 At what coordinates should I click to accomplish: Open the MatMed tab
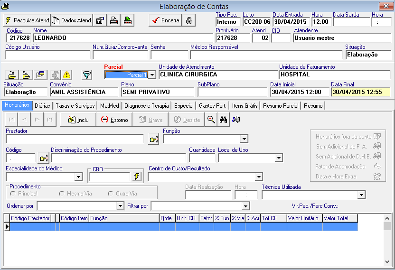[x=109, y=106]
